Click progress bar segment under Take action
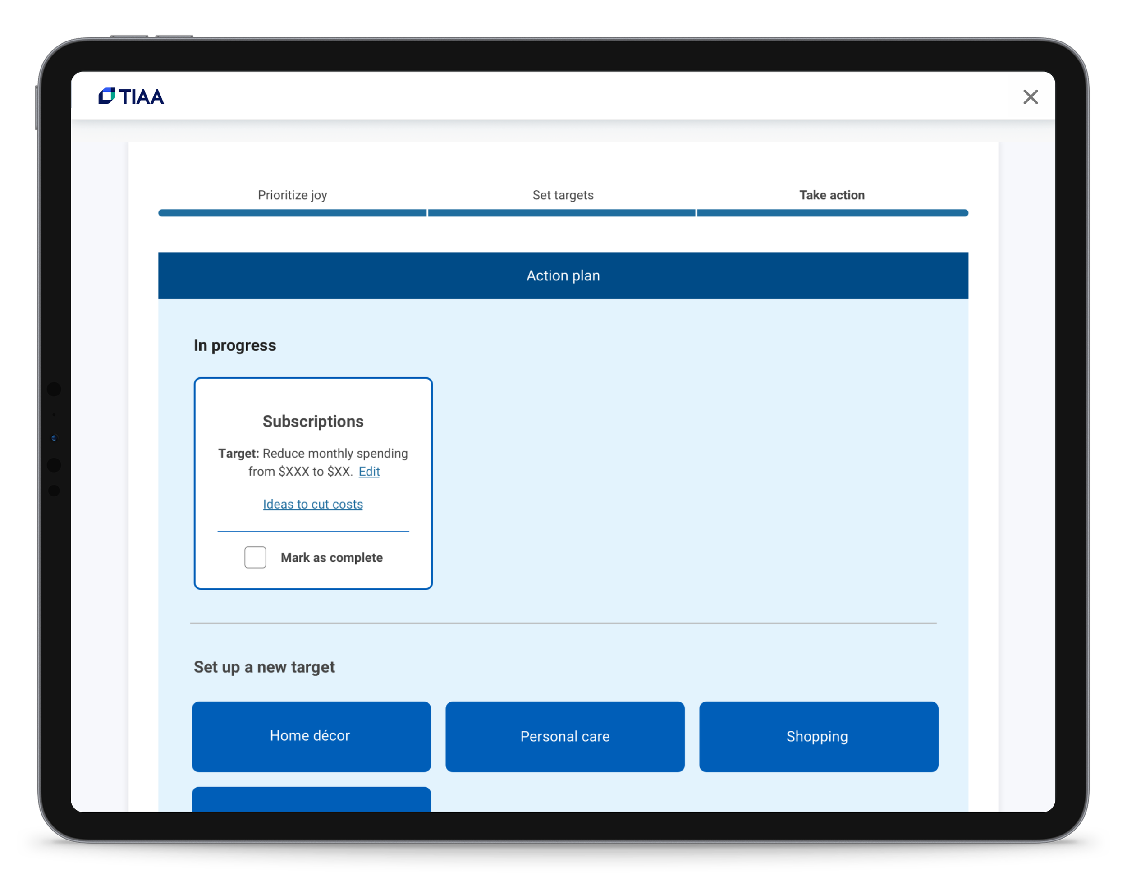This screenshot has height=881, width=1127. [x=832, y=213]
